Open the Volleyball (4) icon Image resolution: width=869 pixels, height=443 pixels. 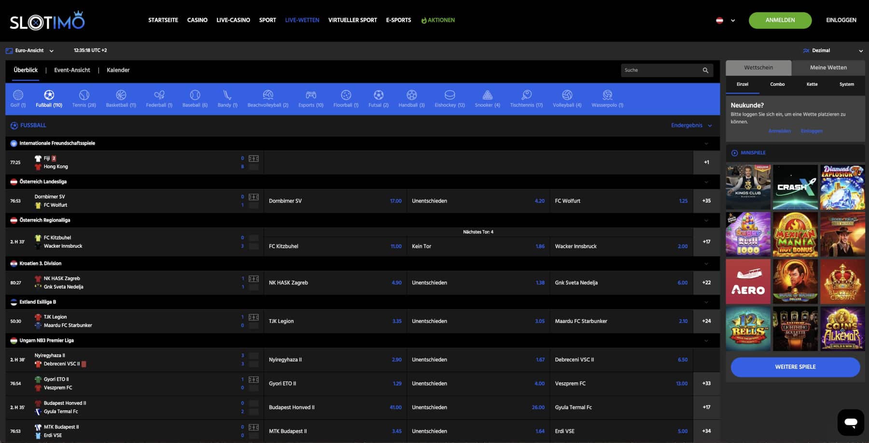click(x=567, y=95)
